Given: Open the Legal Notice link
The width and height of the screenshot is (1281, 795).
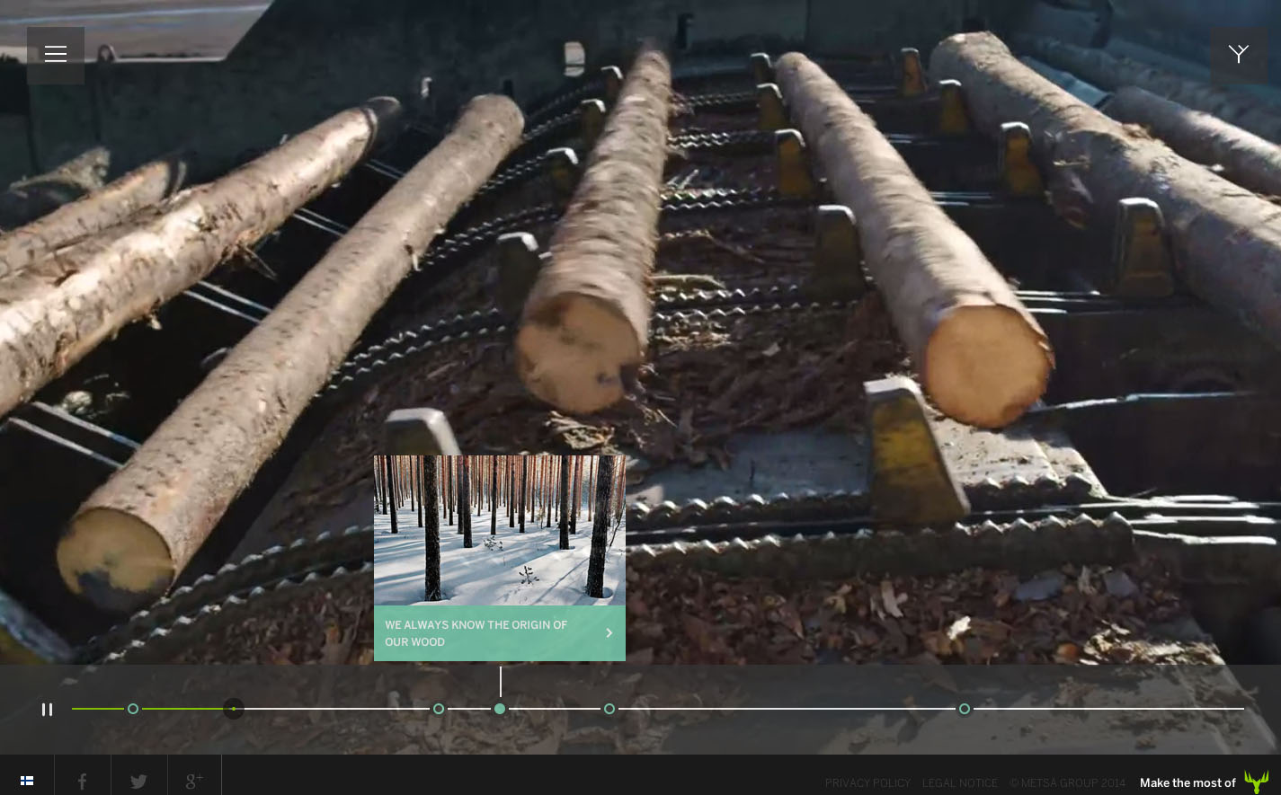Looking at the screenshot, I should [959, 783].
